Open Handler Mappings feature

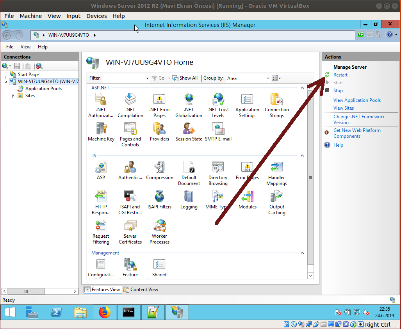276,173
